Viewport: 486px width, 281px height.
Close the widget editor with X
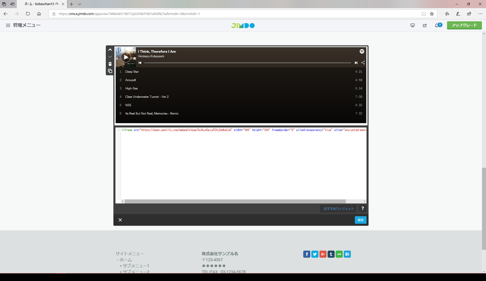click(x=120, y=220)
